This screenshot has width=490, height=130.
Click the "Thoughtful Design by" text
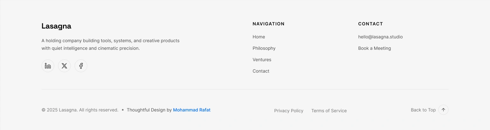click(149, 110)
